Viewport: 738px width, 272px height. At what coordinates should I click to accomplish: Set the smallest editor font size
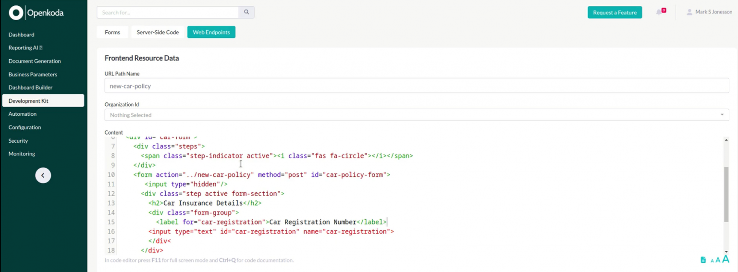[x=712, y=261]
